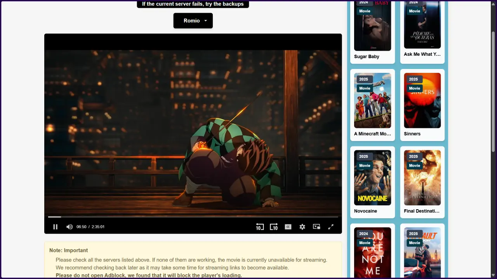This screenshot has width=497, height=279.
Task: Click the backup server notice banner
Action: 193,4
